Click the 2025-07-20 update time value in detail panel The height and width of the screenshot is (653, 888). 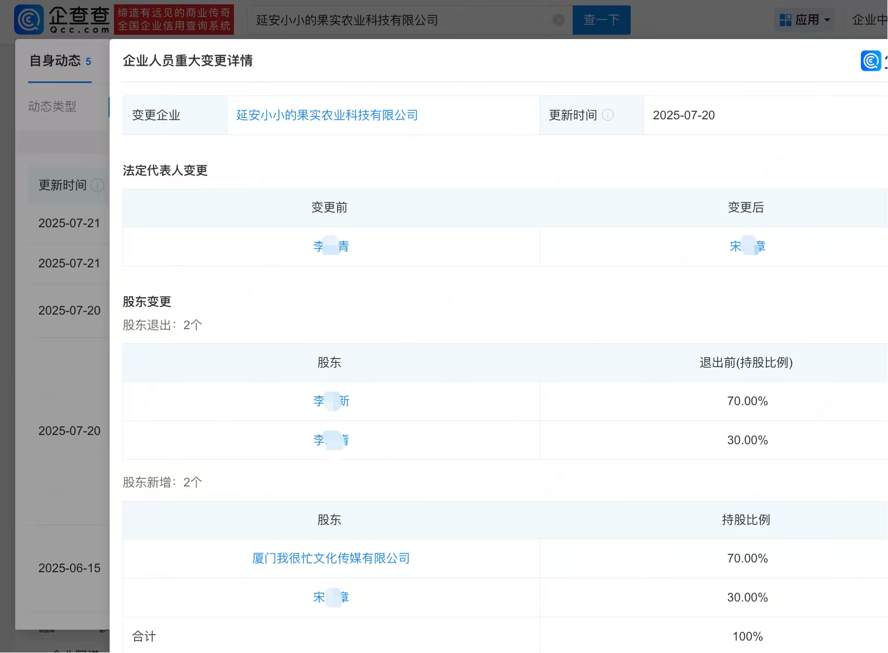click(x=684, y=115)
